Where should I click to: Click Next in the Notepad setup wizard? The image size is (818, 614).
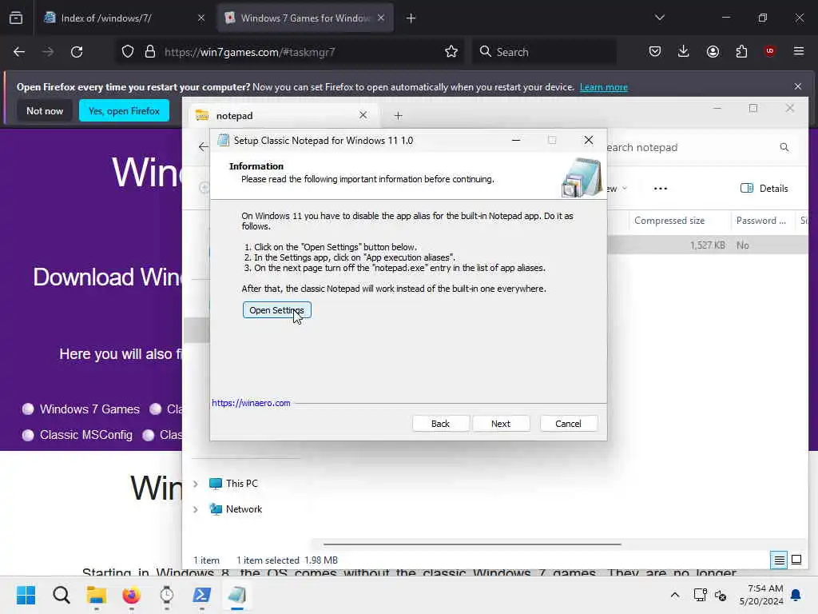point(501,424)
